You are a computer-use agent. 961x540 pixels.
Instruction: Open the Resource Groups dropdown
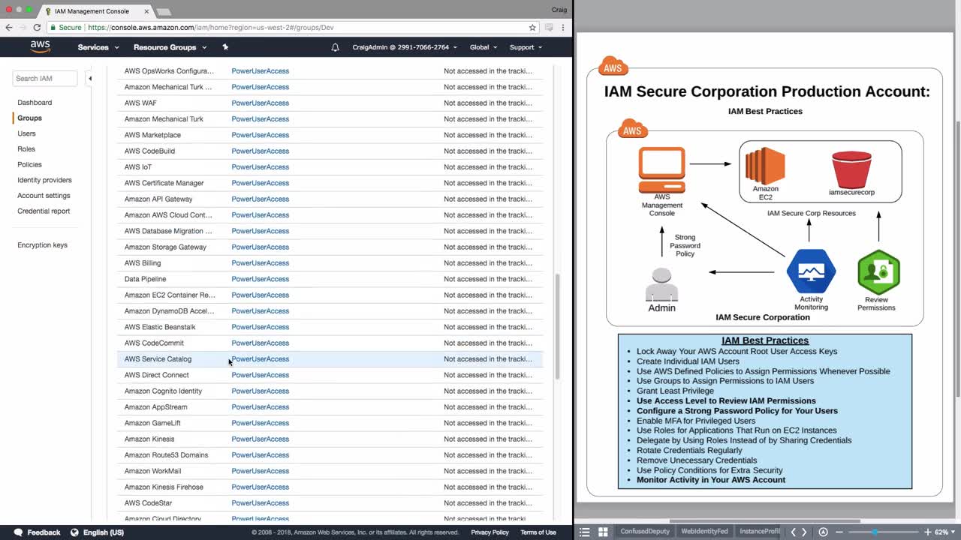pos(170,47)
